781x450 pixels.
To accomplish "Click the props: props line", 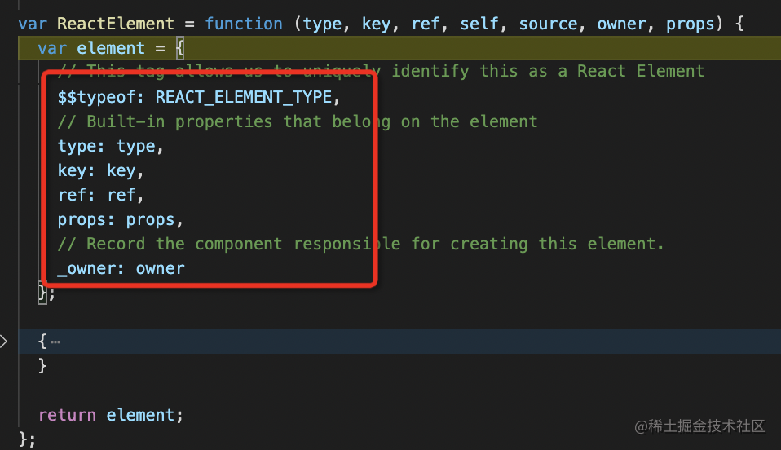I will click(120, 220).
